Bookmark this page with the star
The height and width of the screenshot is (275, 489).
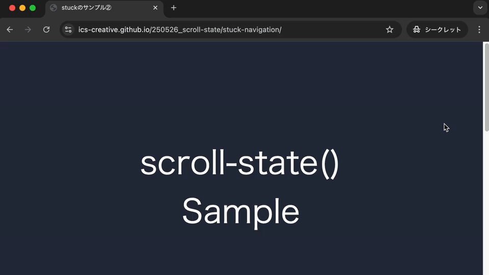[390, 30]
